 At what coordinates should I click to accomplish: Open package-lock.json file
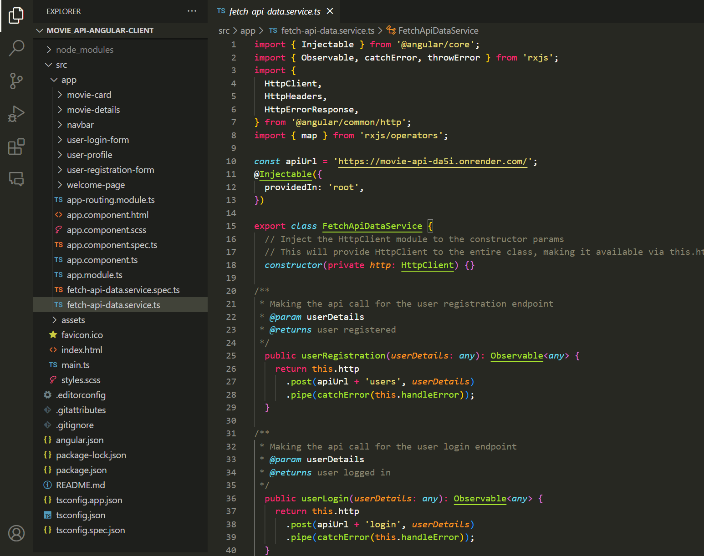coord(120,455)
